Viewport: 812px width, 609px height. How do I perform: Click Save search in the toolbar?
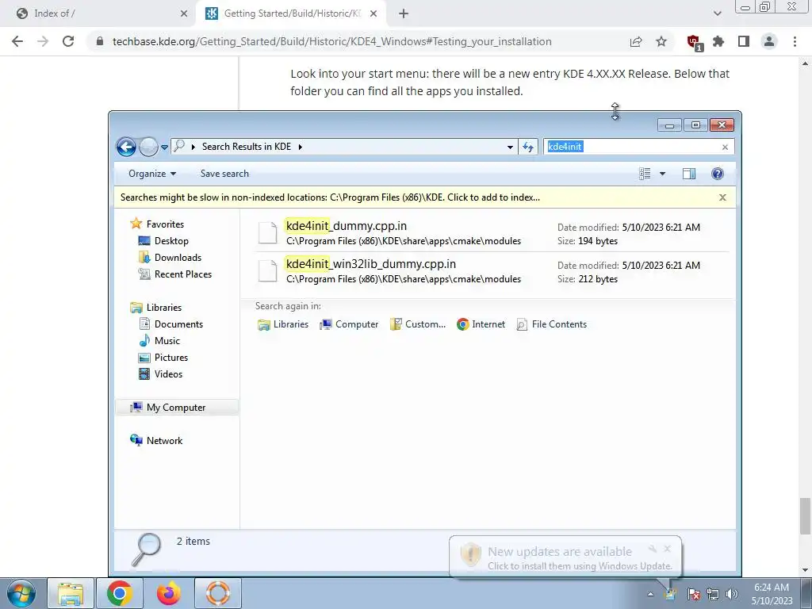click(224, 174)
